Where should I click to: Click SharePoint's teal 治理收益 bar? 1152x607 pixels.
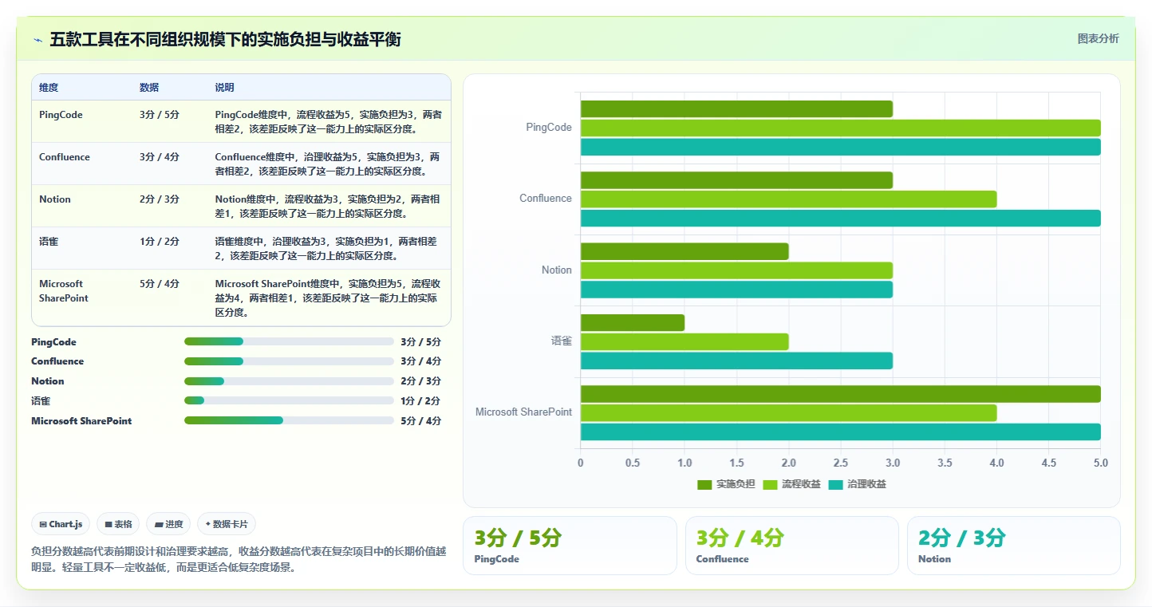[x=841, y=432]
